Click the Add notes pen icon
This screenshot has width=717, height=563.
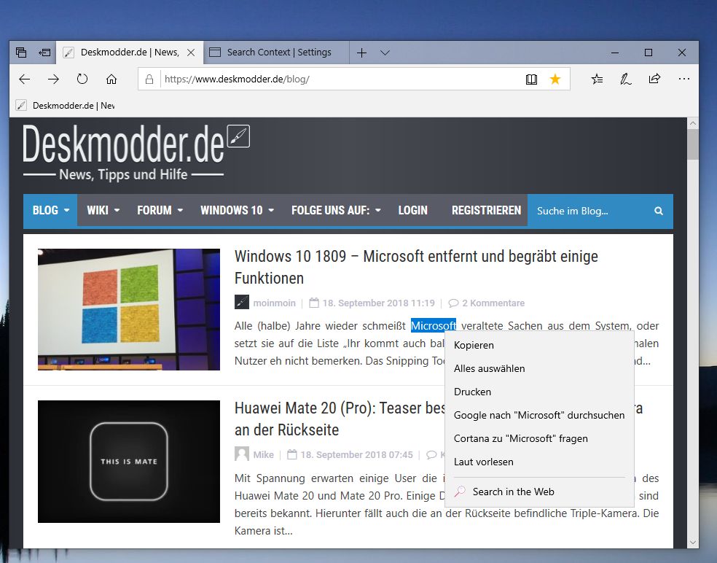[625, 79]
